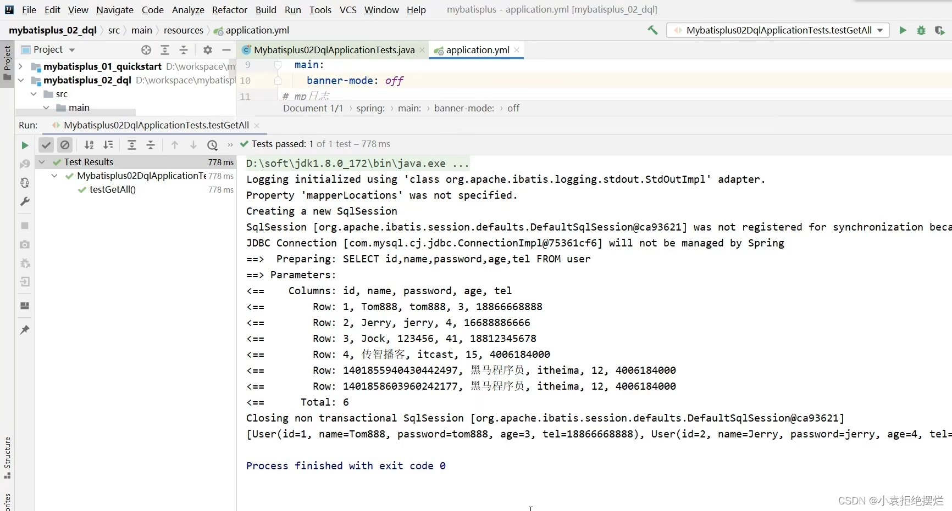The image size is (952, 511).
Task: Open the Navigate menu
Action: point(114,10)
